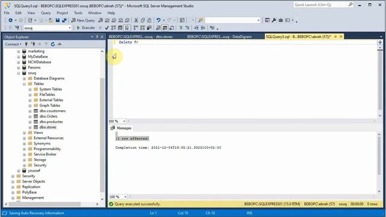The image size is (386, 217).
Task: Pin the SQLQuery3.sql tab
Action: [x=335, y=36]
